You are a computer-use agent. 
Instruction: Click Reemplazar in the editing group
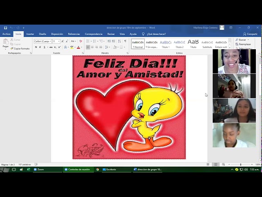pyautogui.click(x=243, y=44)
